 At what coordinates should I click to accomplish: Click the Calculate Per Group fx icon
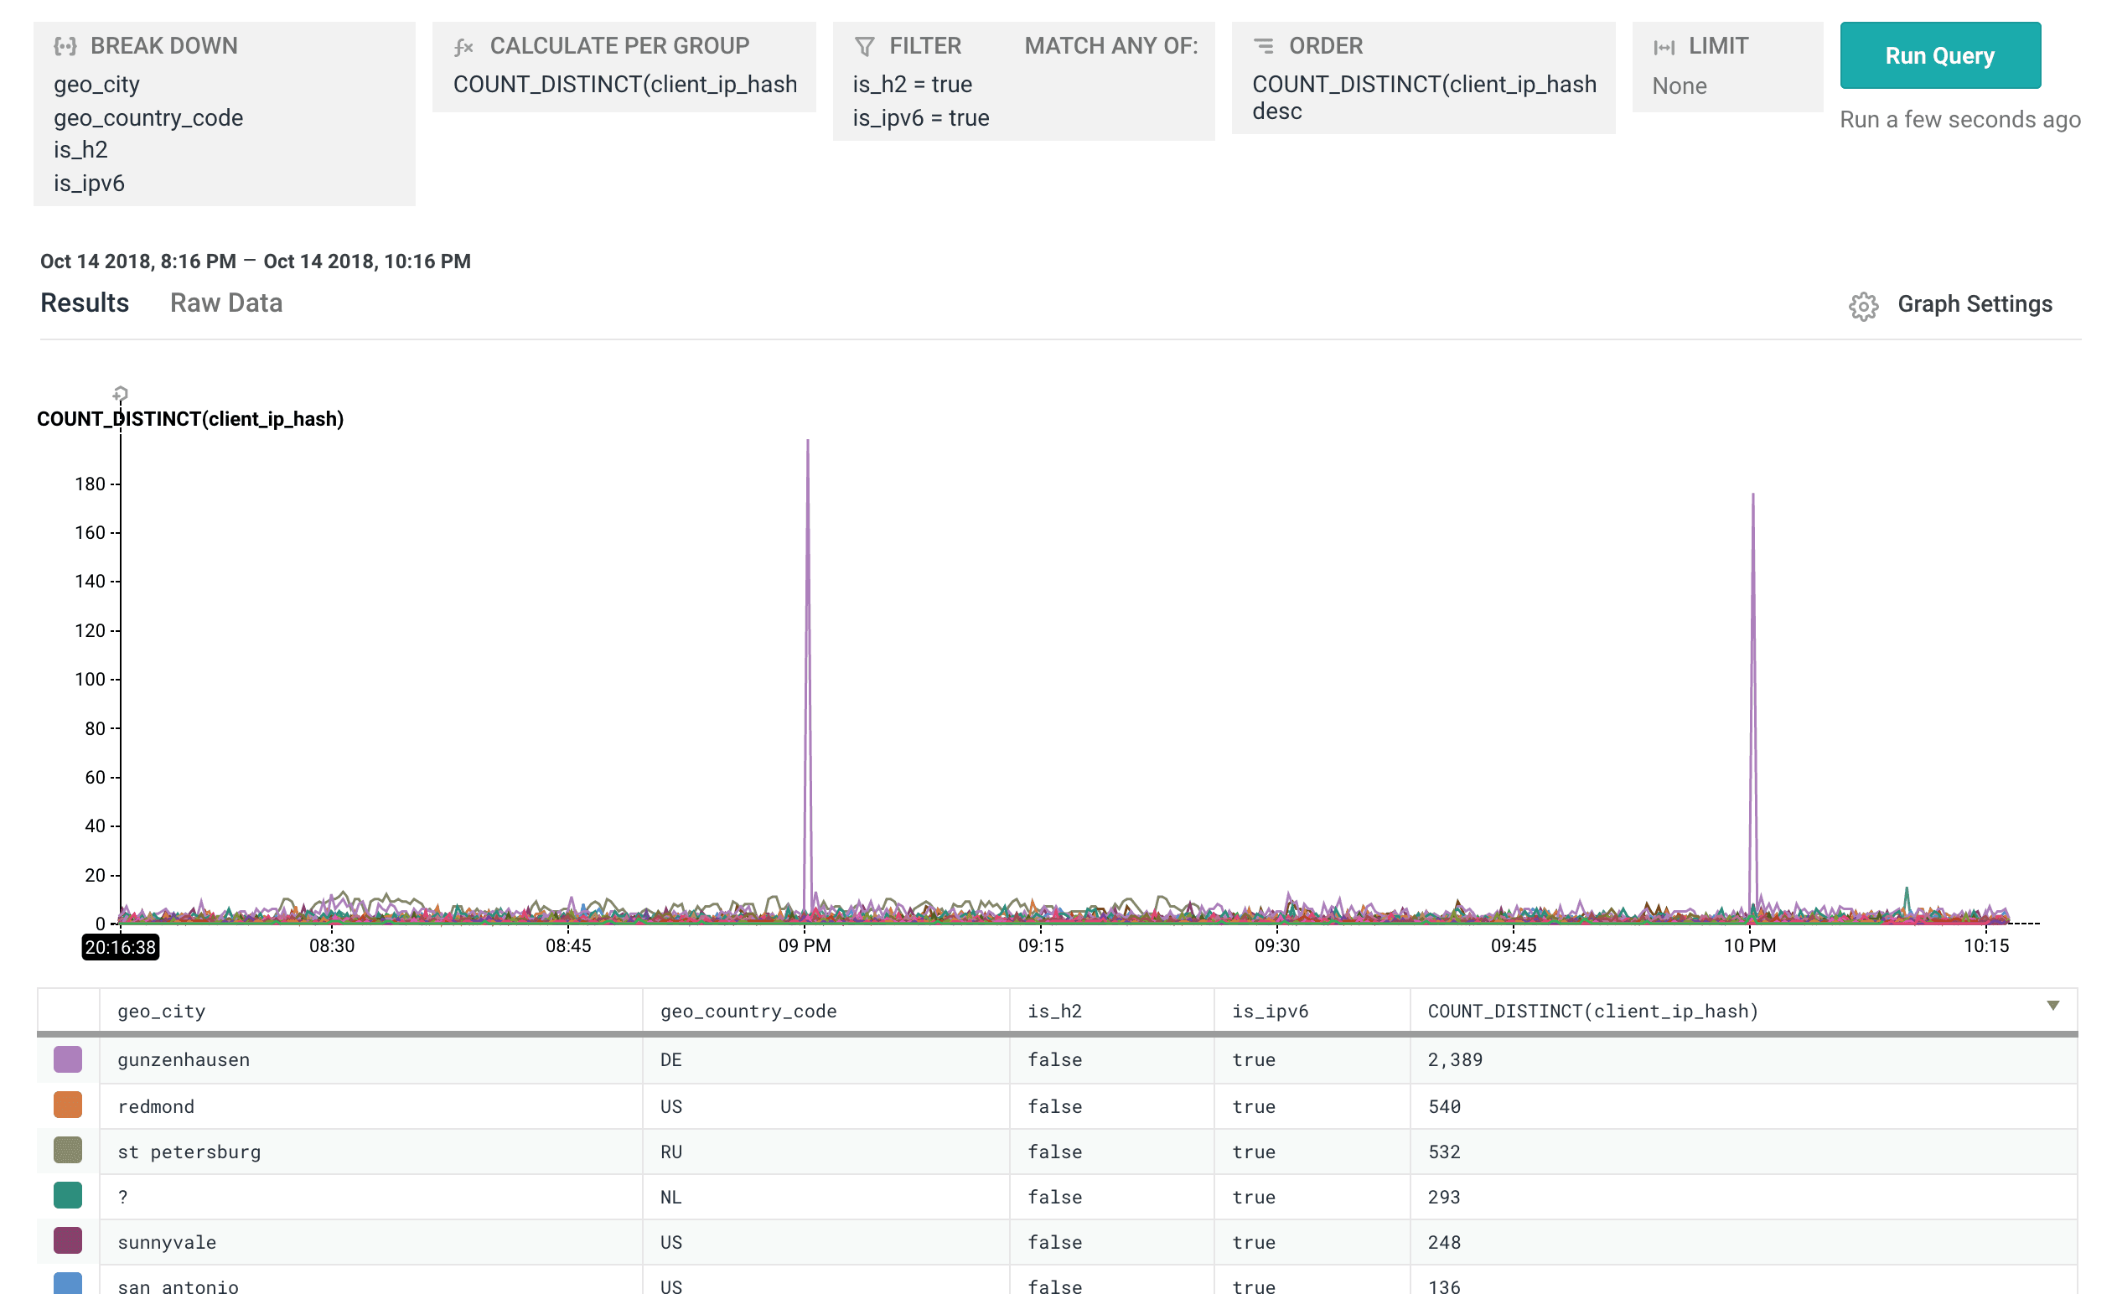pyautogui.click(x=464, y=46)
